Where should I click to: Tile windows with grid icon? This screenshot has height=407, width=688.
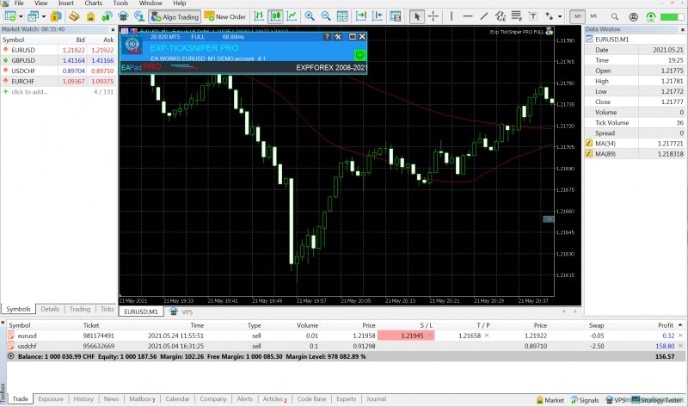point(342,16)
